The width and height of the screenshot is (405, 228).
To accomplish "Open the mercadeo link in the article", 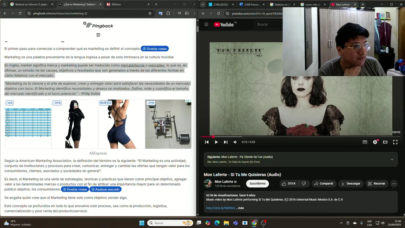I will pos(156,66).
